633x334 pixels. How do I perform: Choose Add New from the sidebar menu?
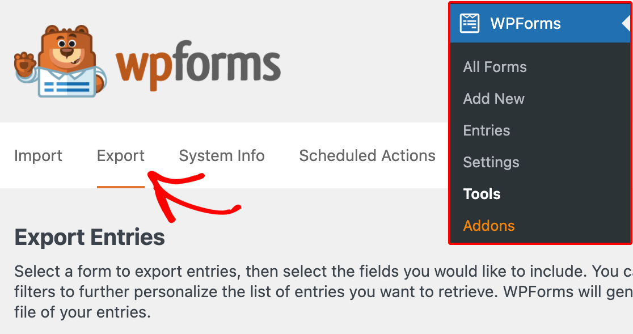(x=493, y=99)
